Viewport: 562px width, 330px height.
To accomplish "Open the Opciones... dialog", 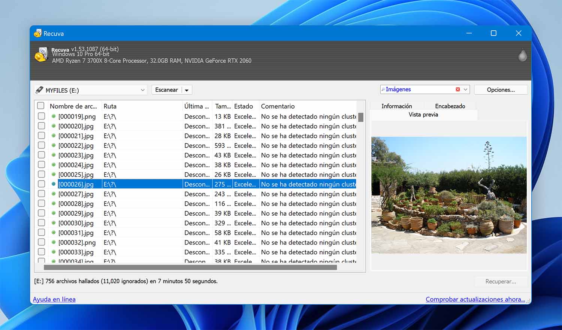I will 501,90.
